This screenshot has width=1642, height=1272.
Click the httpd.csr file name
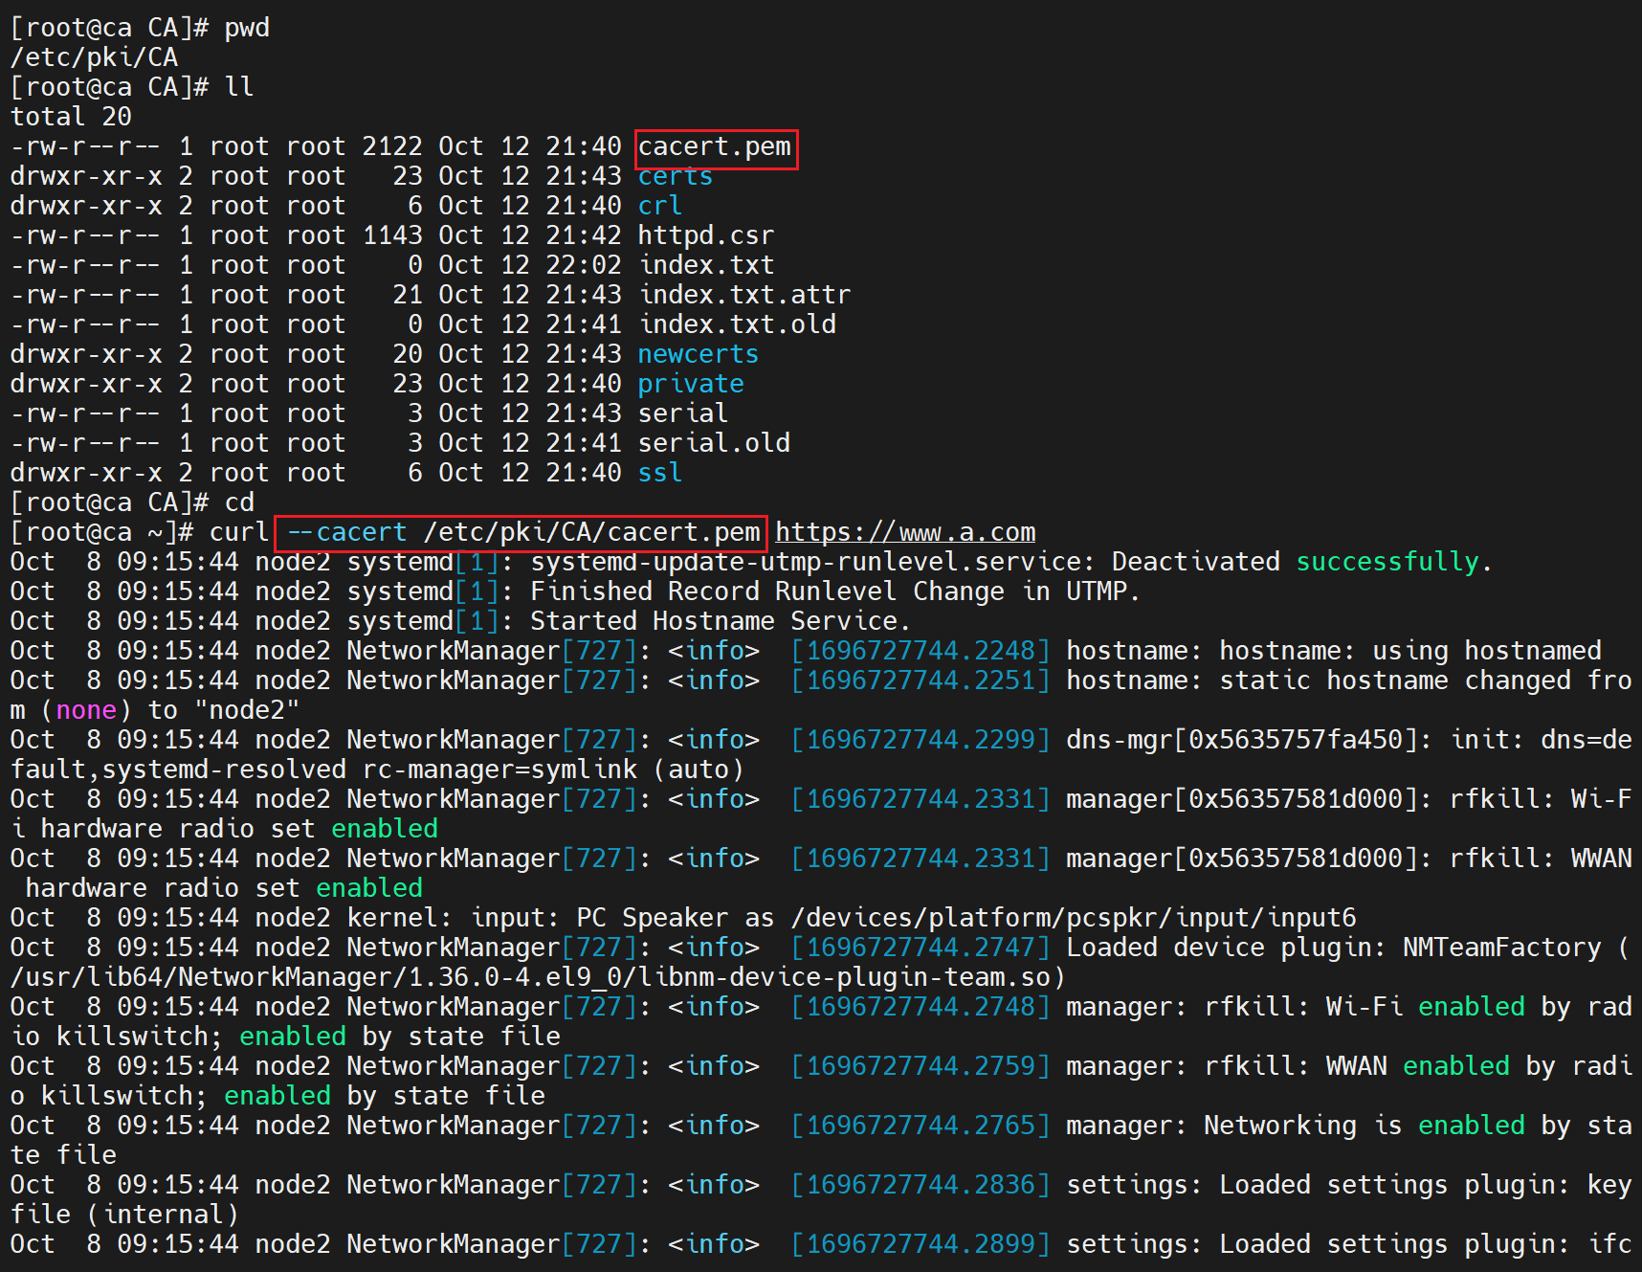pyautogui.click(x=705, y=235)
